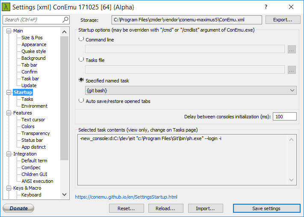Click the settings tree scroll down arrow
304x217 pixels.
[65, 194]
